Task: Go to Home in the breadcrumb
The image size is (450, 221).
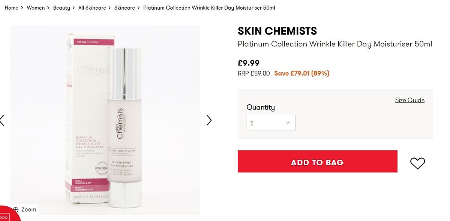Action: [11, 8]
